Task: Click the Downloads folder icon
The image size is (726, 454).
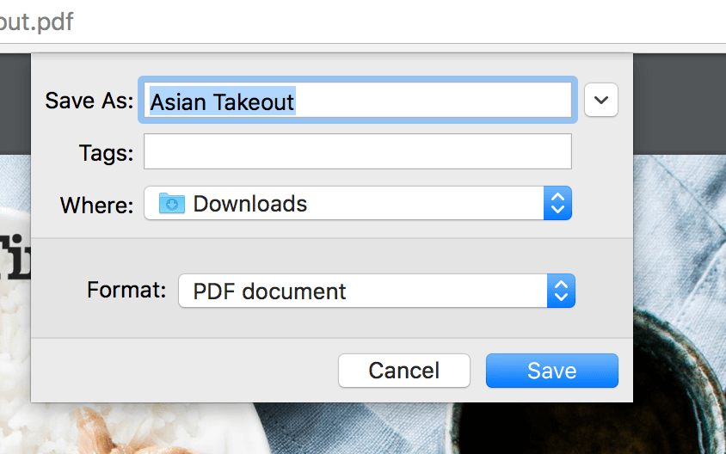Action: click(172, 204)
